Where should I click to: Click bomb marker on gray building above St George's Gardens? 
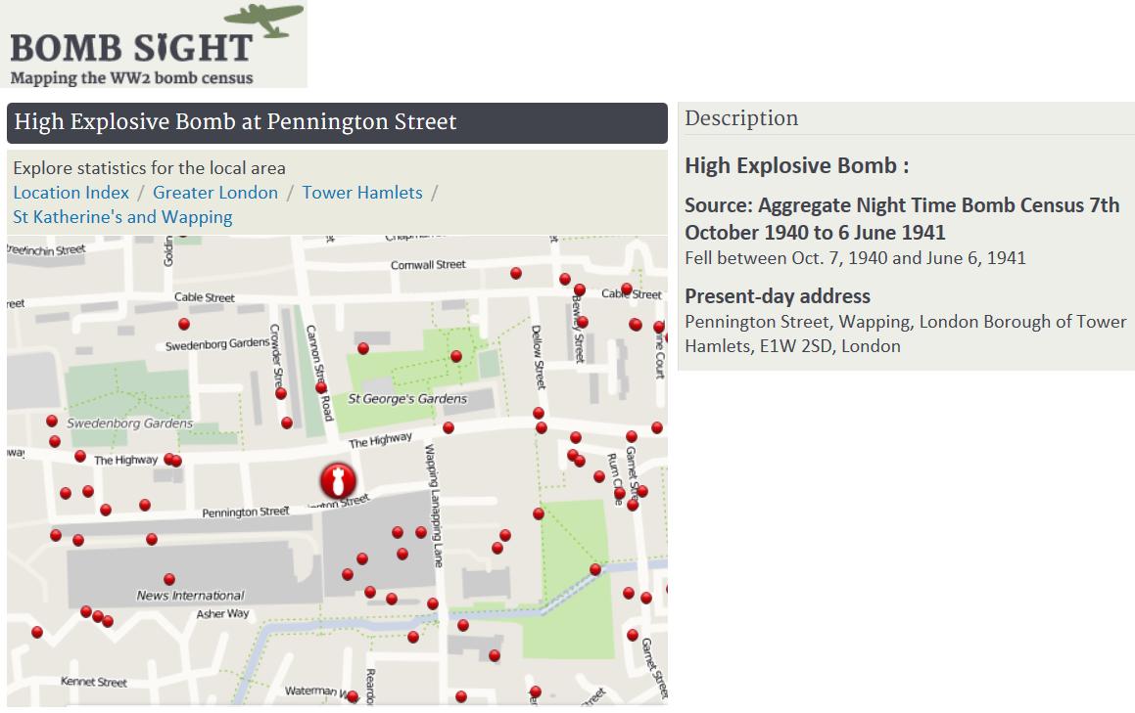pyautogui.click(x=363, y=348)
